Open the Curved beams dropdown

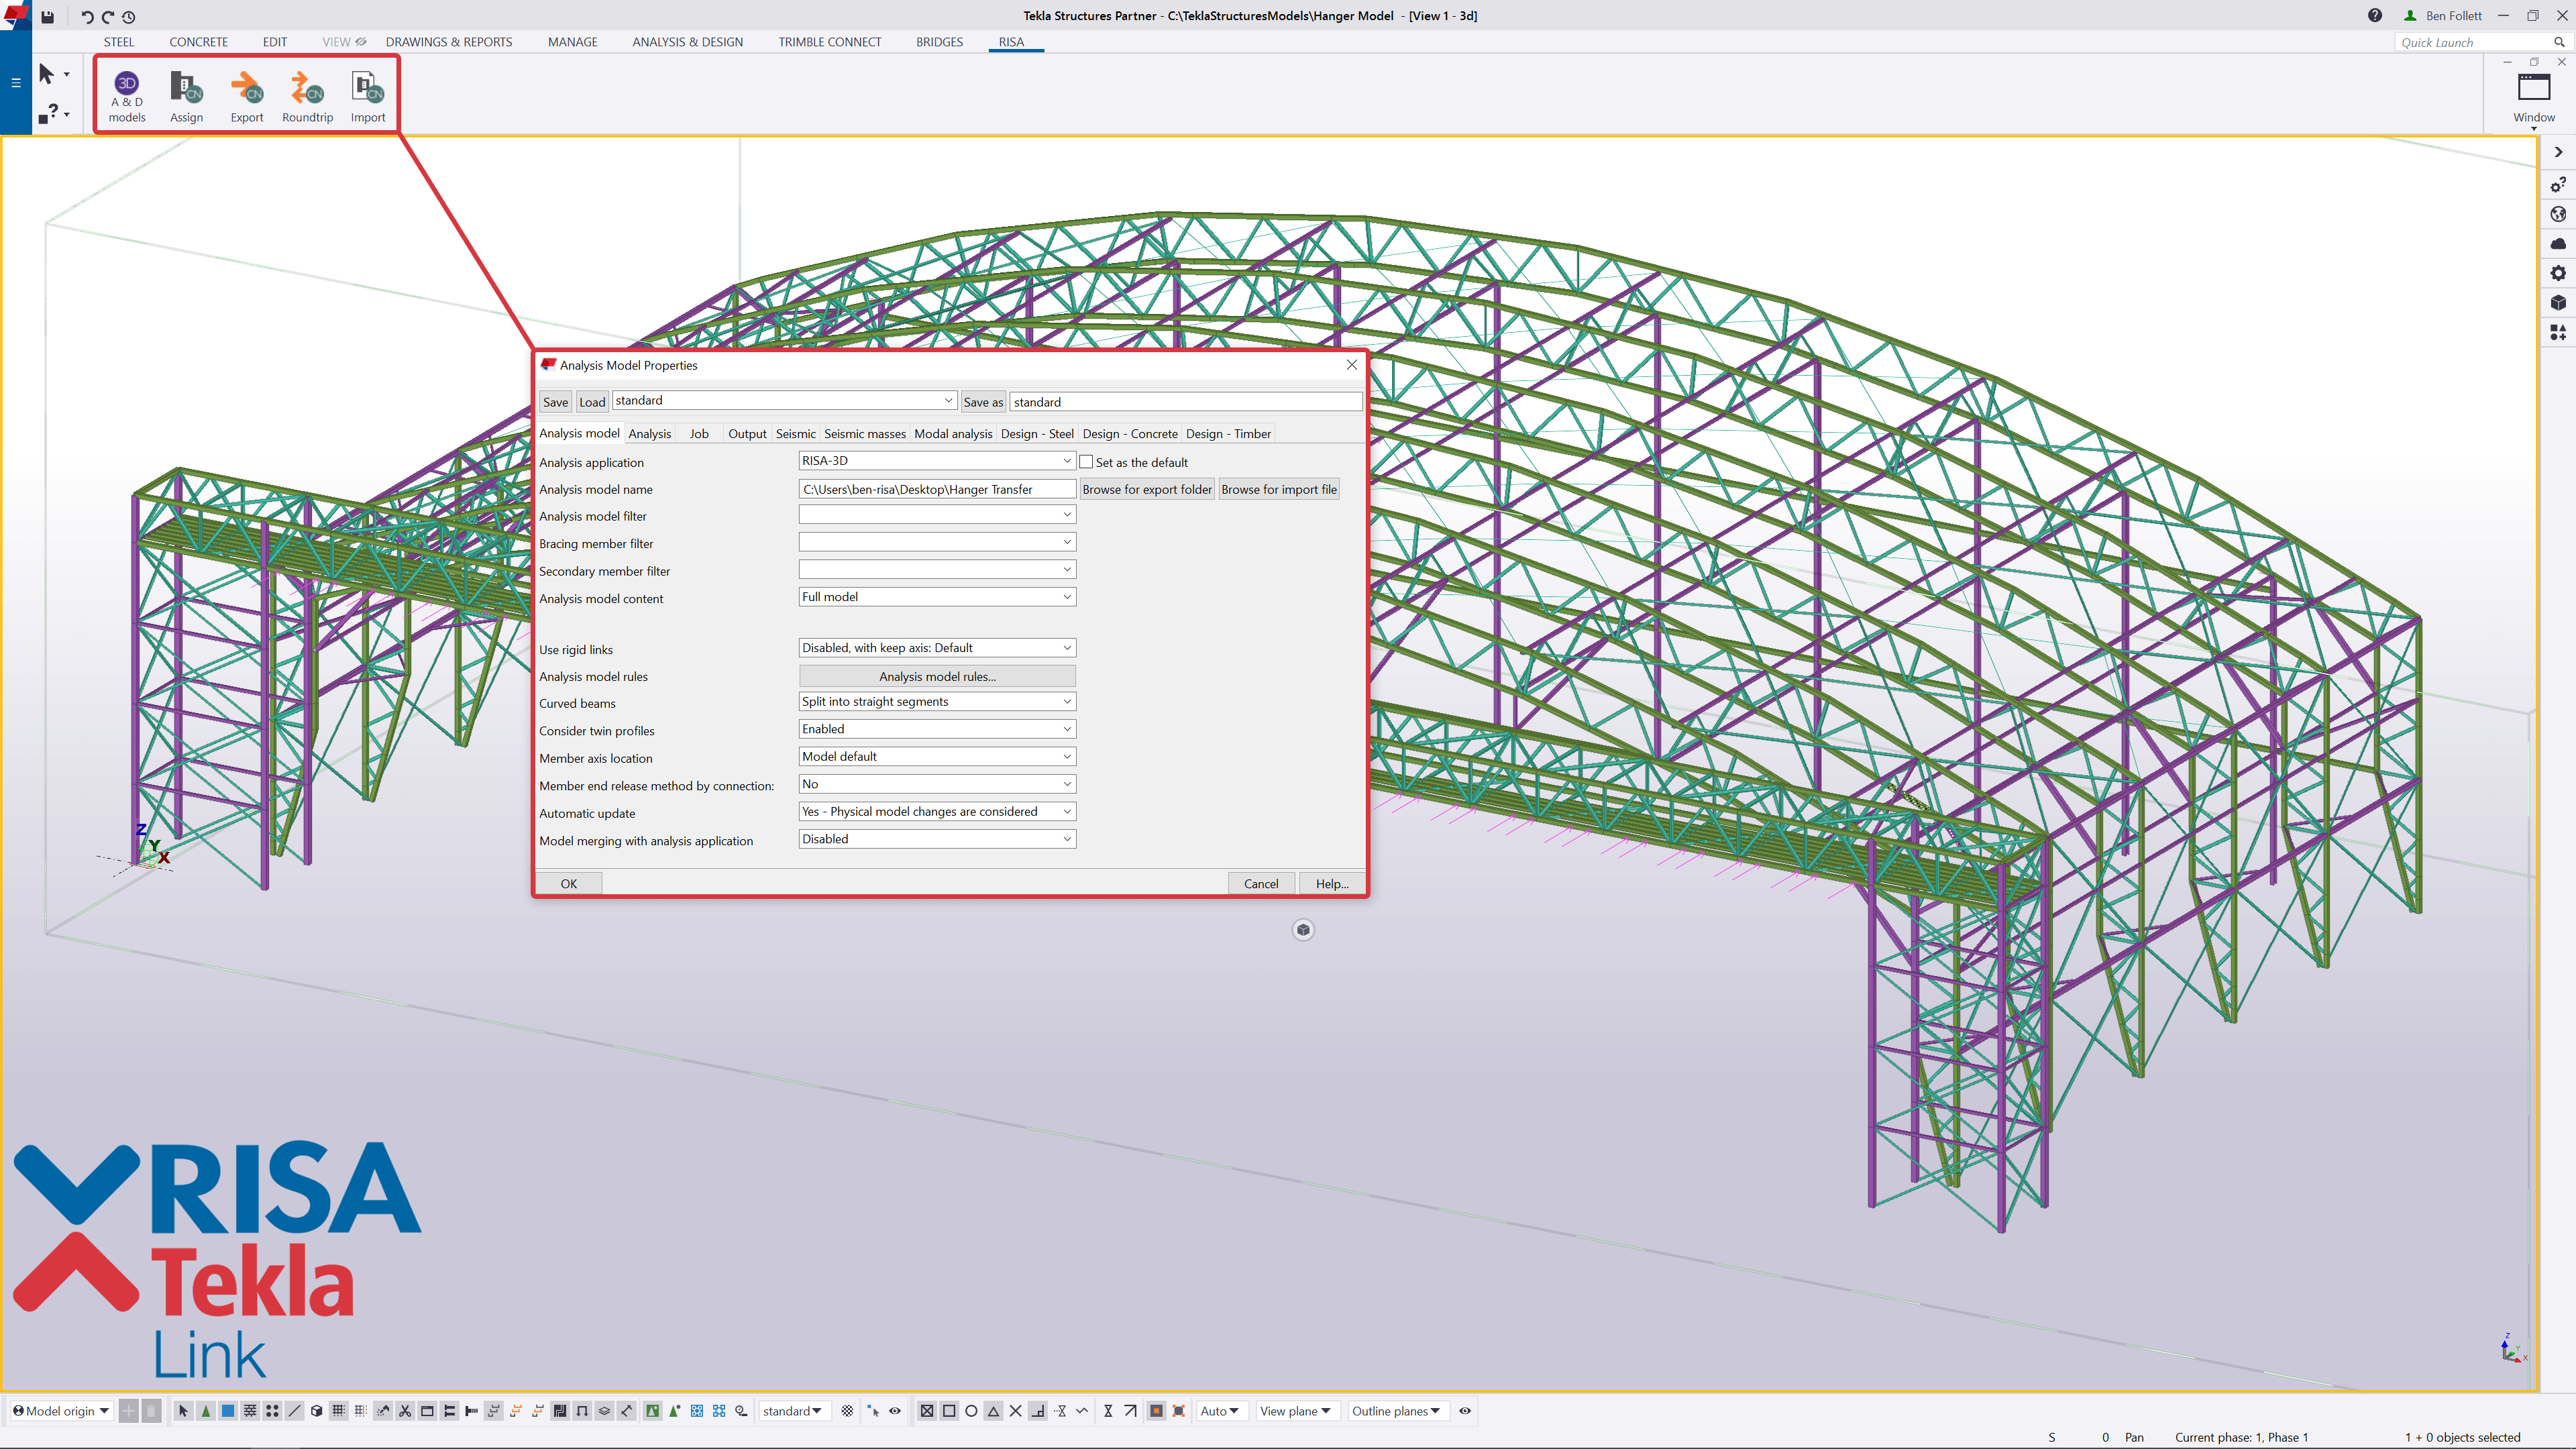(x=937, y=702)
